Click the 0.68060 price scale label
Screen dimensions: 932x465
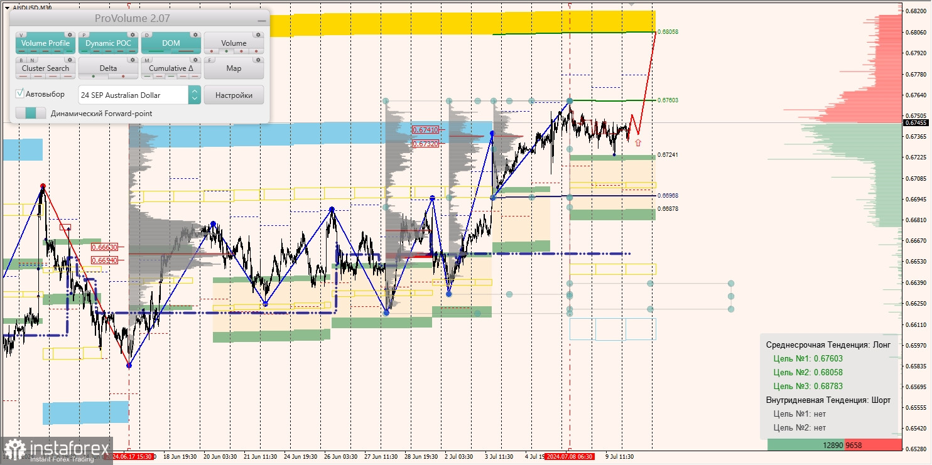[916, 31]
